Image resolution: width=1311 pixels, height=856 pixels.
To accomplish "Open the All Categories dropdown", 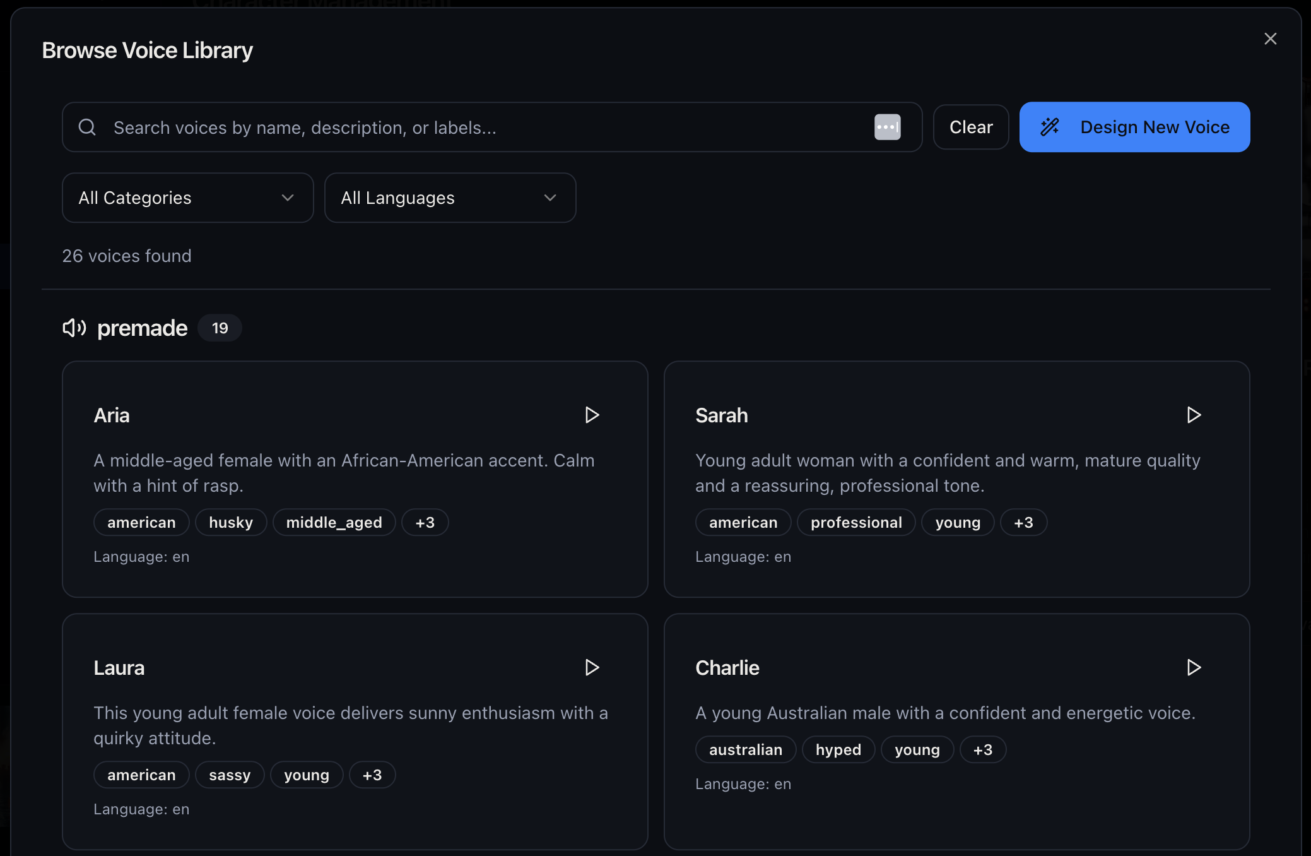I will (x=187, y=198).
